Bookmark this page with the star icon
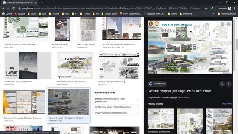Viewport: 238px width, 134px height. pyautogui.click(x=206, y=9)
